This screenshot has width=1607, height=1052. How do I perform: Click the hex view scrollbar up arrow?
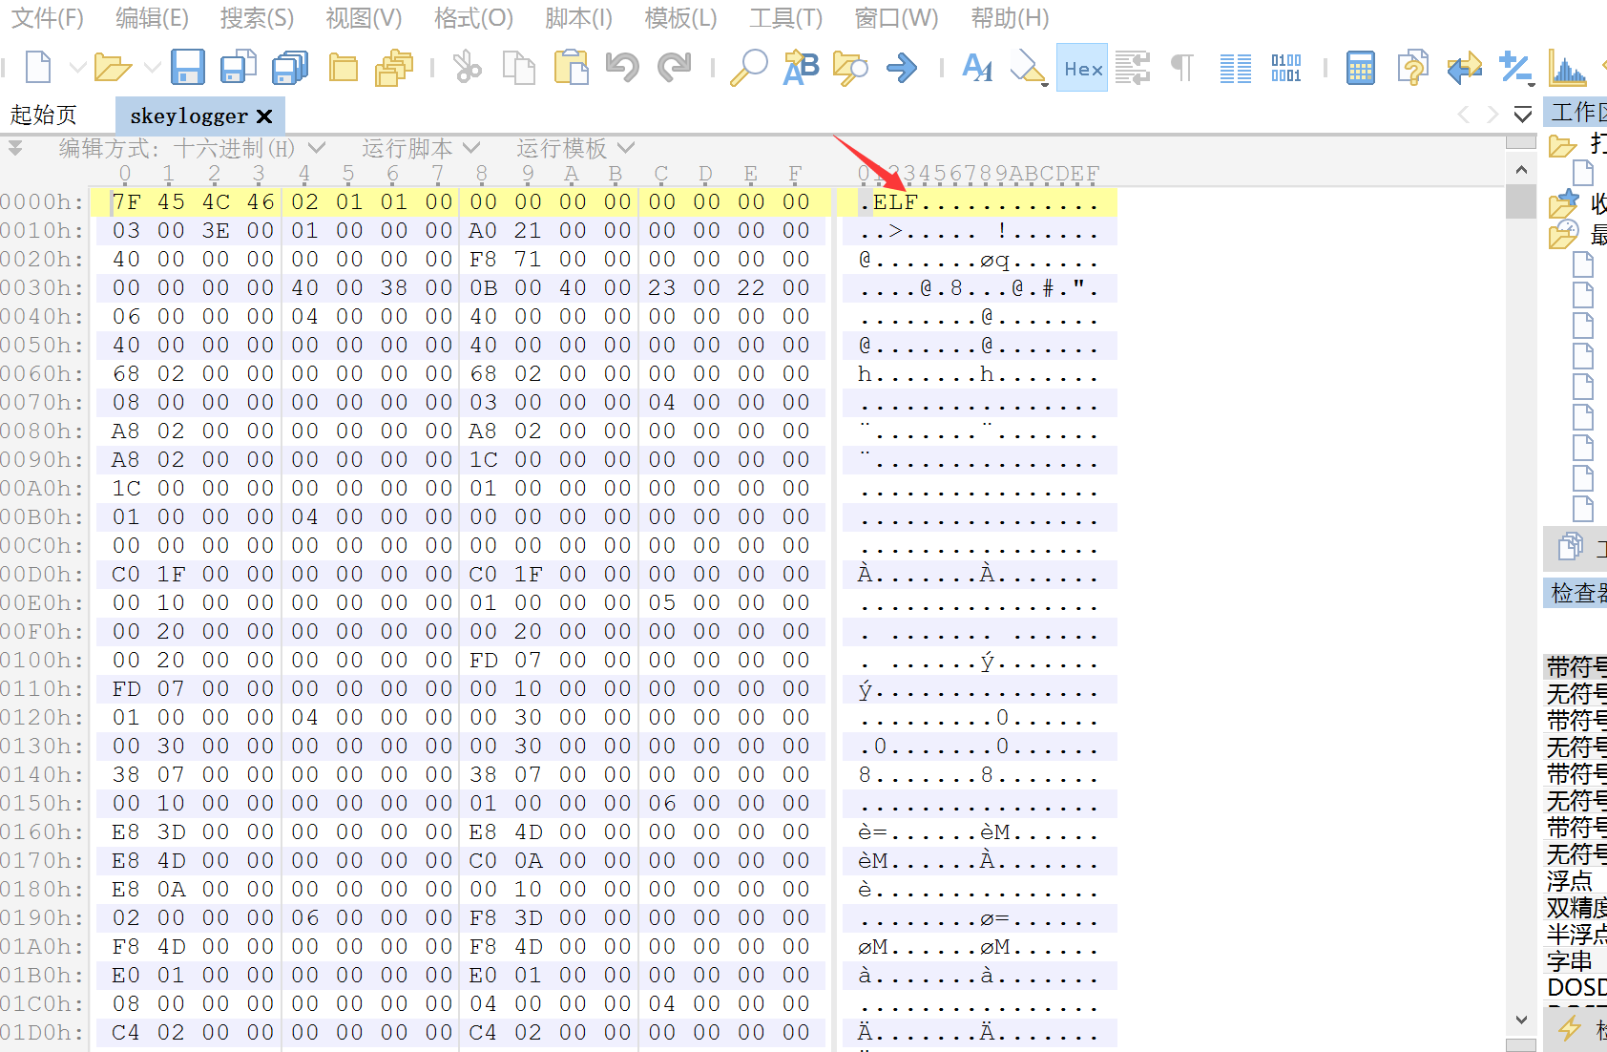click(x=1521, y=170)
